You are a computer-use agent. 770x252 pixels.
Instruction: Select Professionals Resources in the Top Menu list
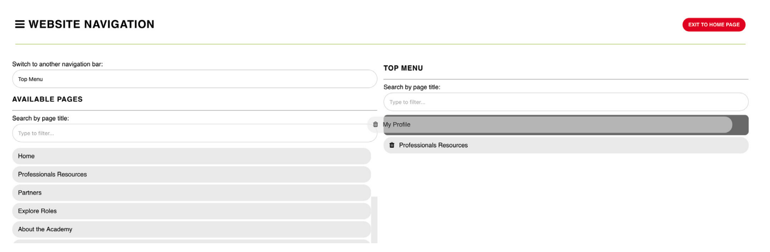pyautogui.click(x=565, y=145)
